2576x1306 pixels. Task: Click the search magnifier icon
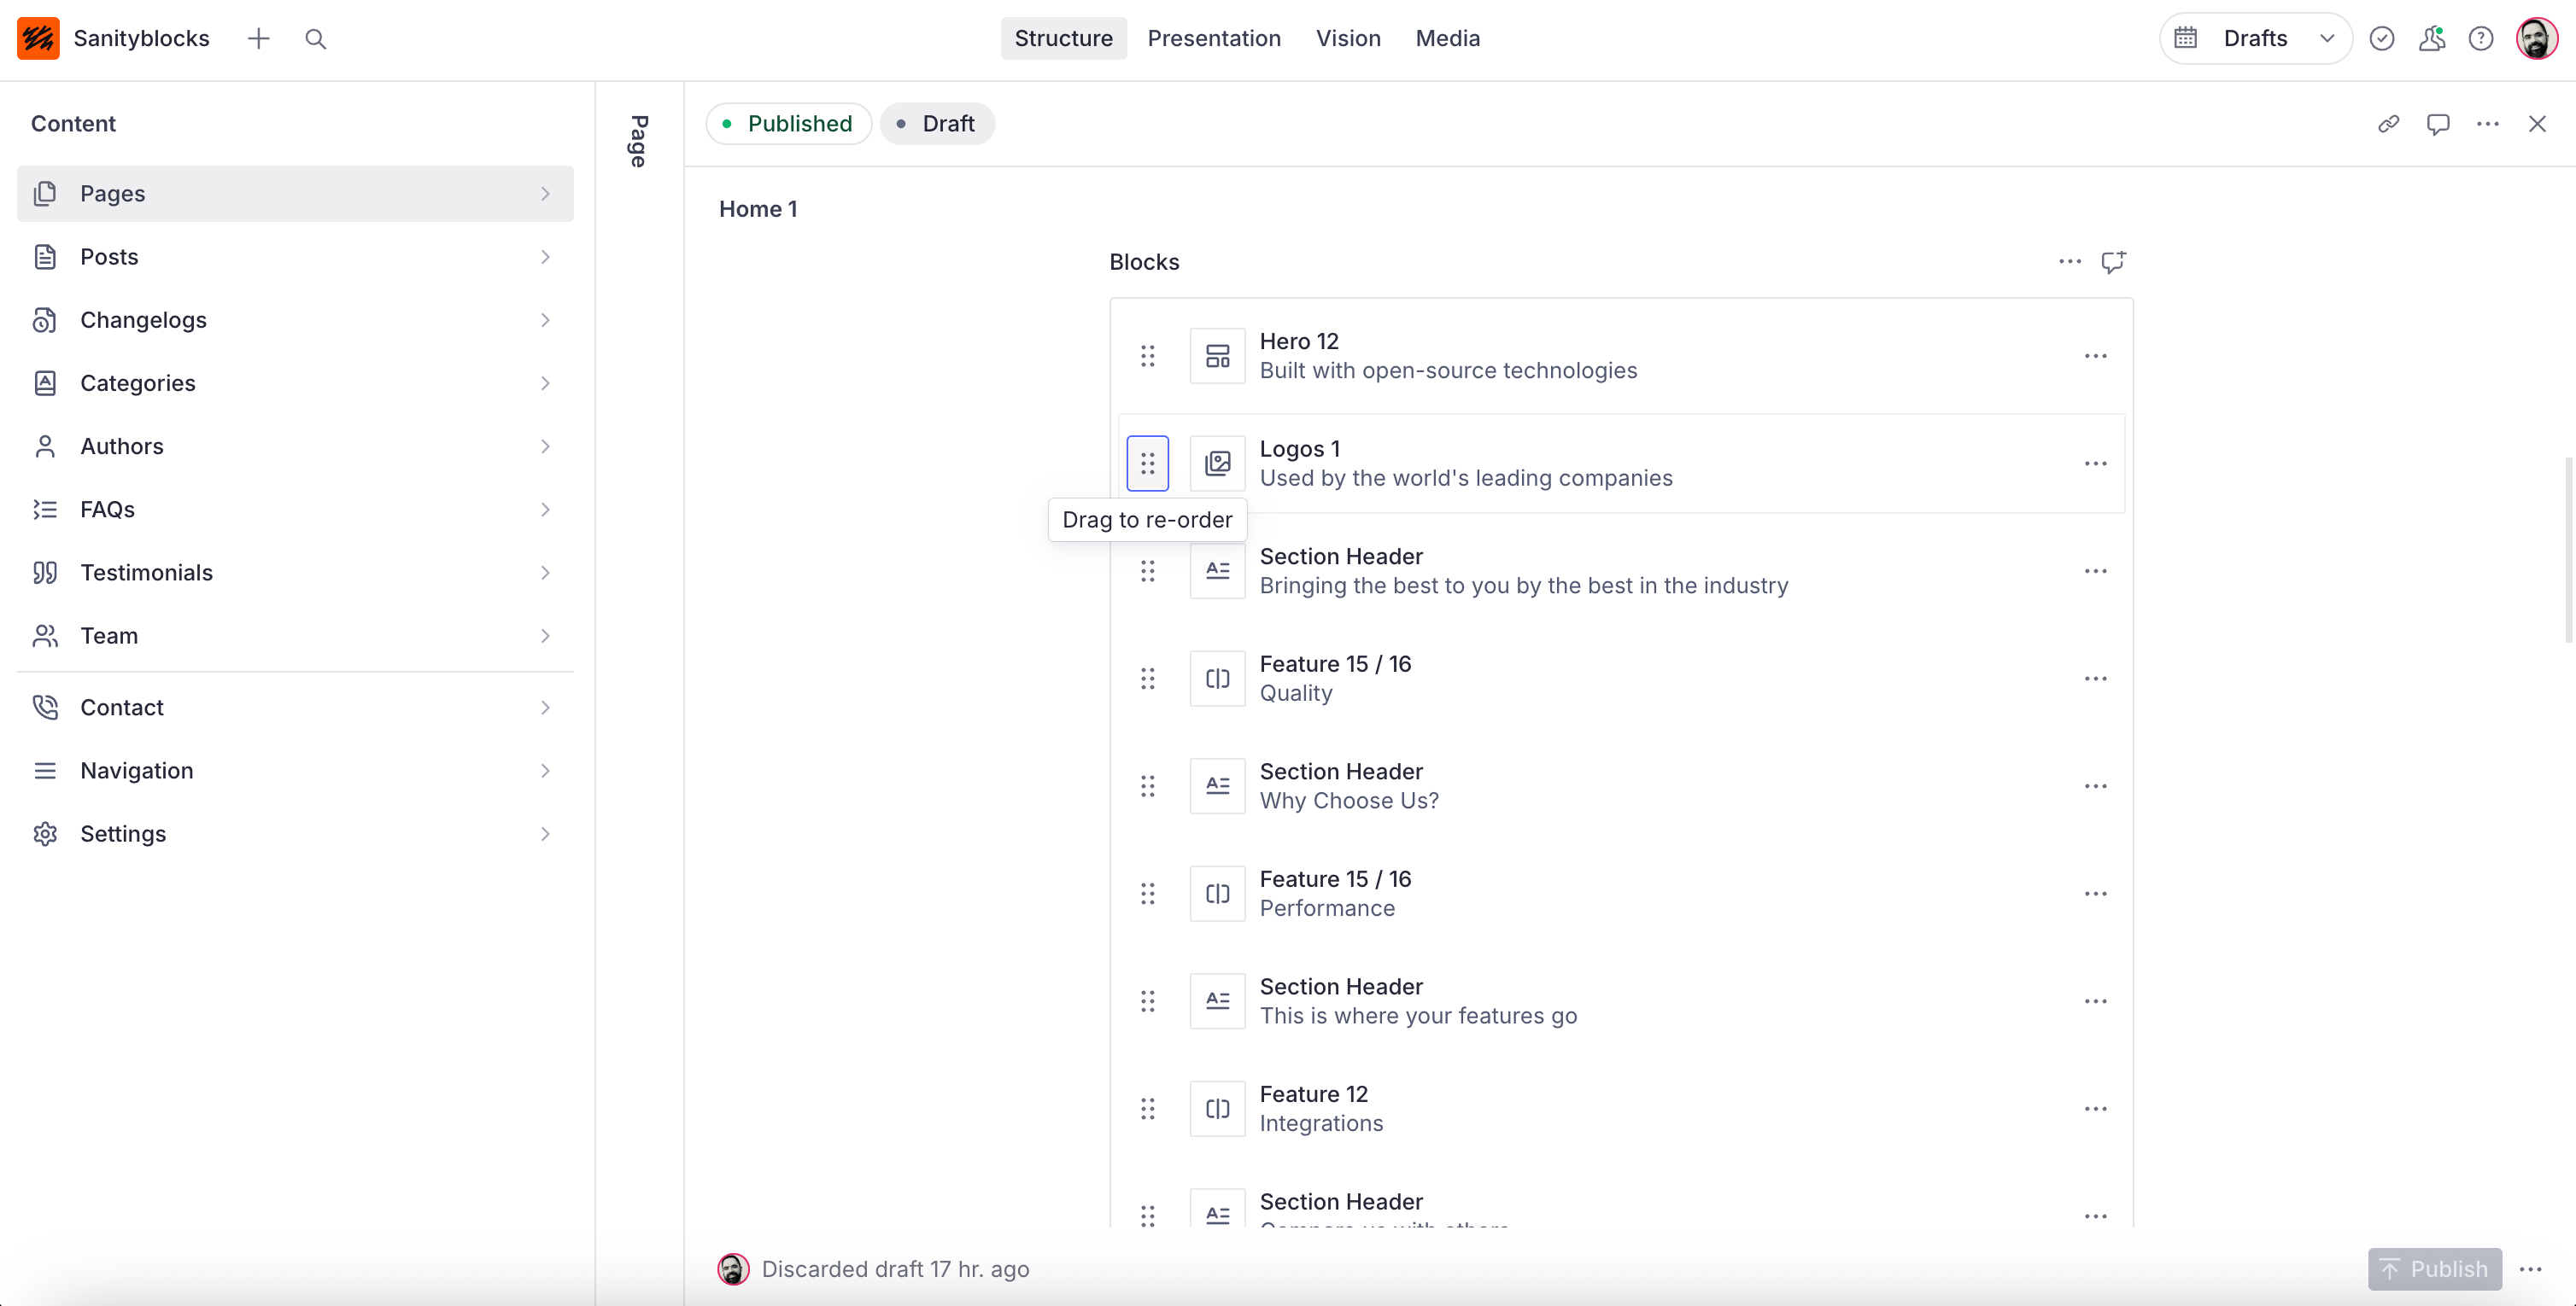(x=315, y=39)
